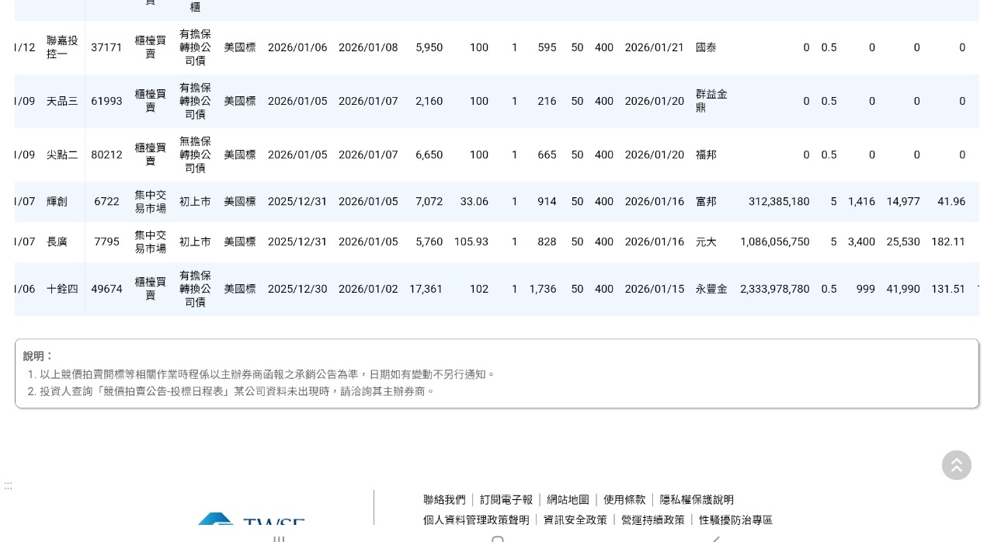Select the 聯嘉投控一 row name
994x542 pixels.
point(62,47)
